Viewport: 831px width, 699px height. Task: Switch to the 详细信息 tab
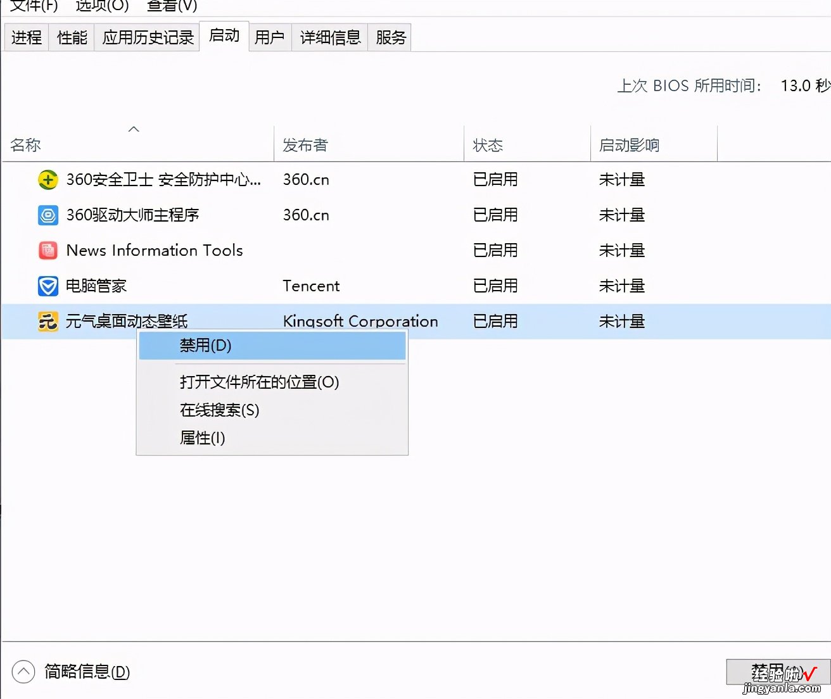(x=330, y=37)
